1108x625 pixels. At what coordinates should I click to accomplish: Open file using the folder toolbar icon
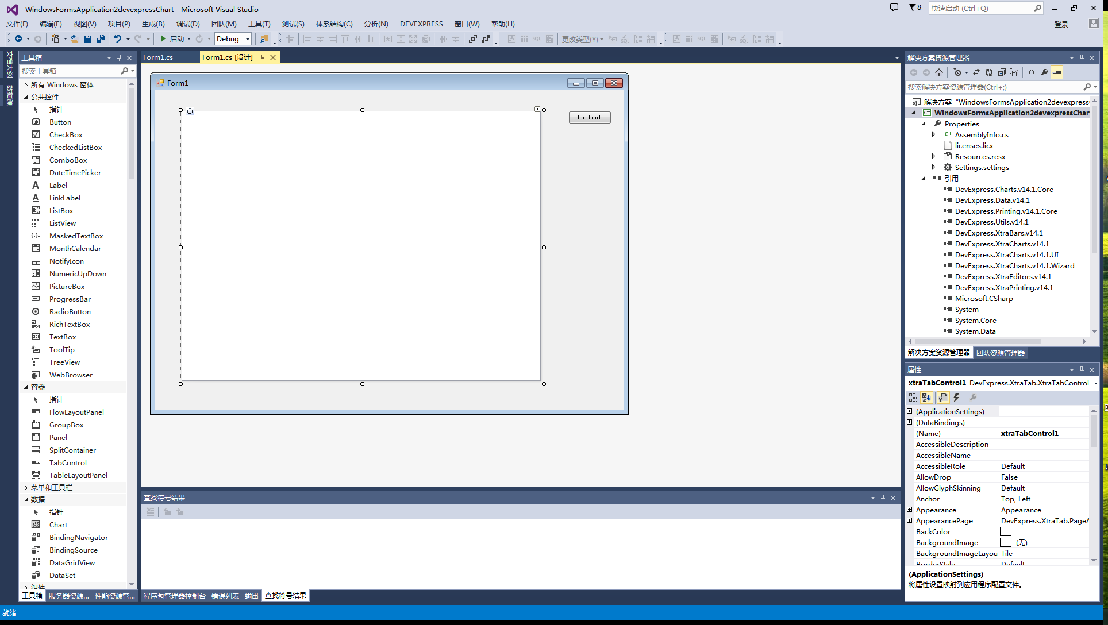[75, 38]
